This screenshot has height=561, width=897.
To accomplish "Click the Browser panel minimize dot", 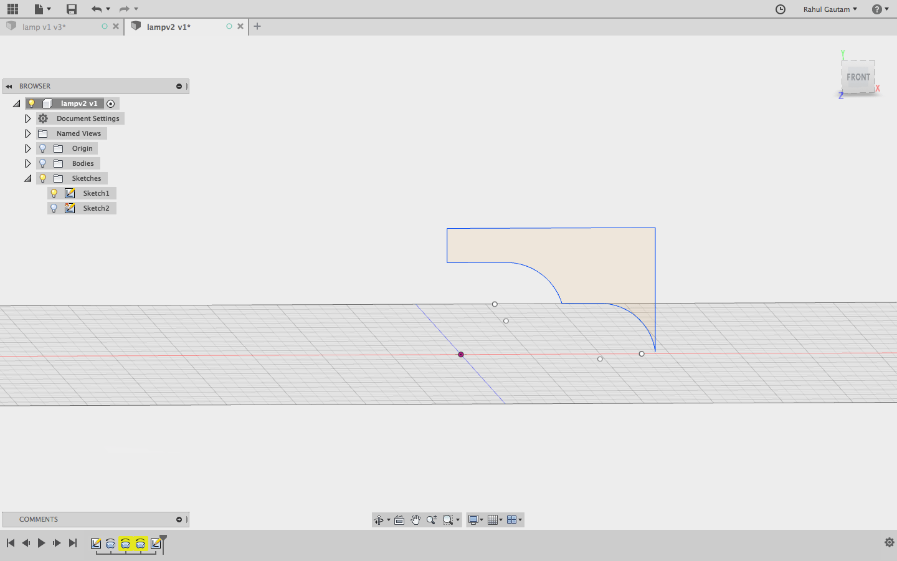I will pyautogui.click(x=179, y=86).
